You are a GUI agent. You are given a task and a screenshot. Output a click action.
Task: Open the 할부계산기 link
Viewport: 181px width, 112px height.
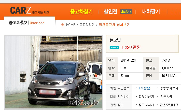146,96
